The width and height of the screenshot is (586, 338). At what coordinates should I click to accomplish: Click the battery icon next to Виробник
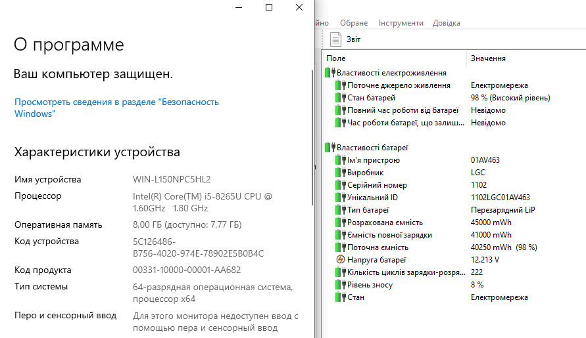coord(340,173)
